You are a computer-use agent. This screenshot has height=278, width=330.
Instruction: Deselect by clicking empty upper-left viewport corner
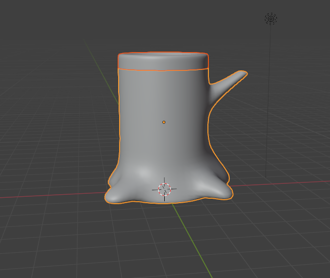[x=25, y=20]
